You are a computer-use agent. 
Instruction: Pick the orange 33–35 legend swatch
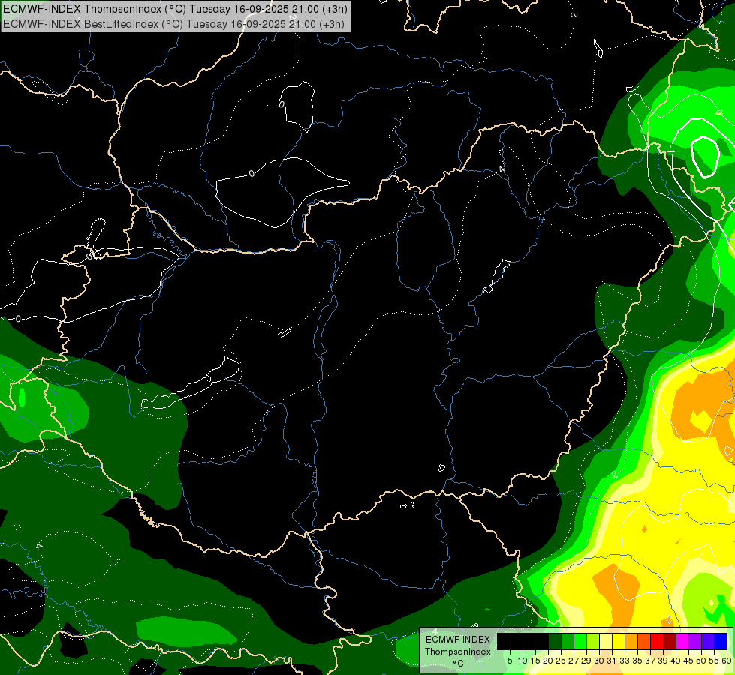[x=631, y=641]
